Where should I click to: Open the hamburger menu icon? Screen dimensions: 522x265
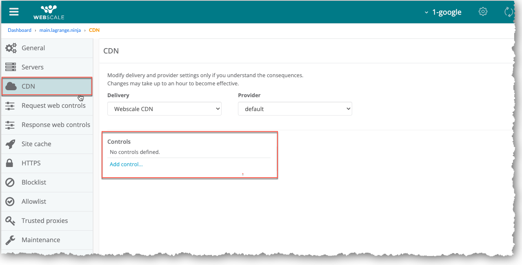pos(14,11)
